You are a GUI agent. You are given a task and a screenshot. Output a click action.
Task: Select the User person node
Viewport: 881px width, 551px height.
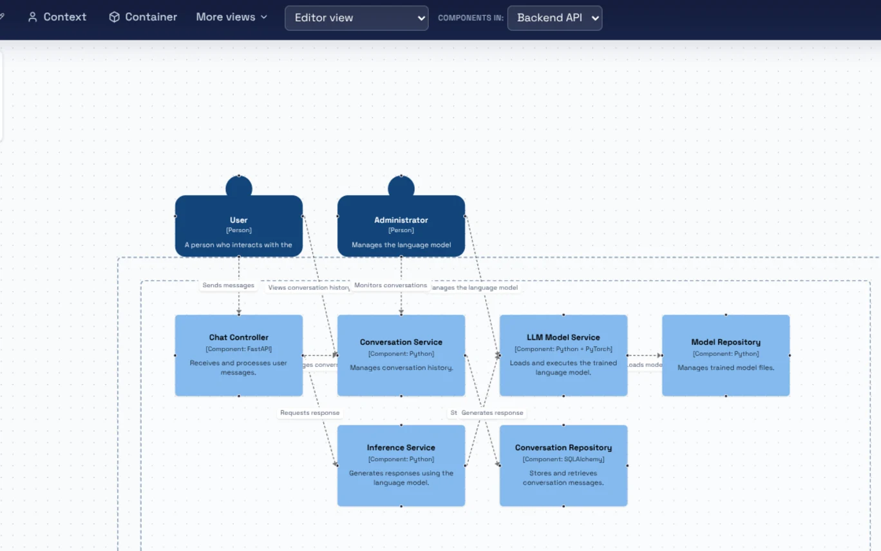(239, 226)
